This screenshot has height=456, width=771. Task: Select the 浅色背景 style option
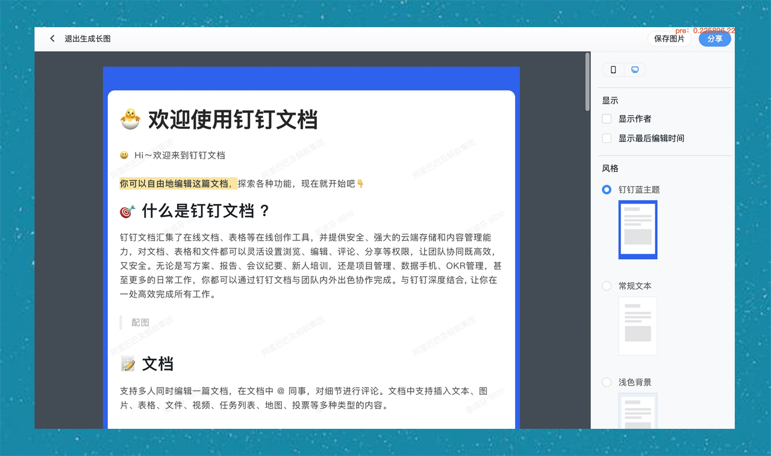click(607, 382)
